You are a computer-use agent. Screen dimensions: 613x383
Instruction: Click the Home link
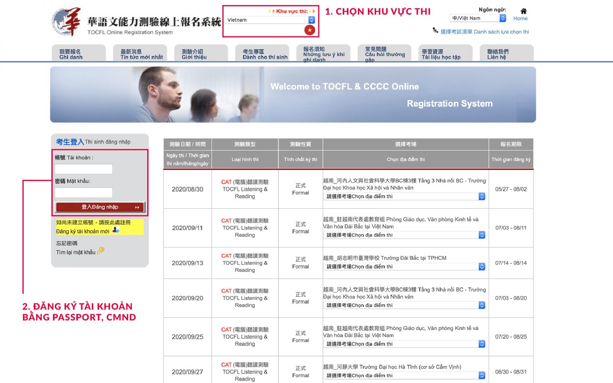(x=520, y=18)
